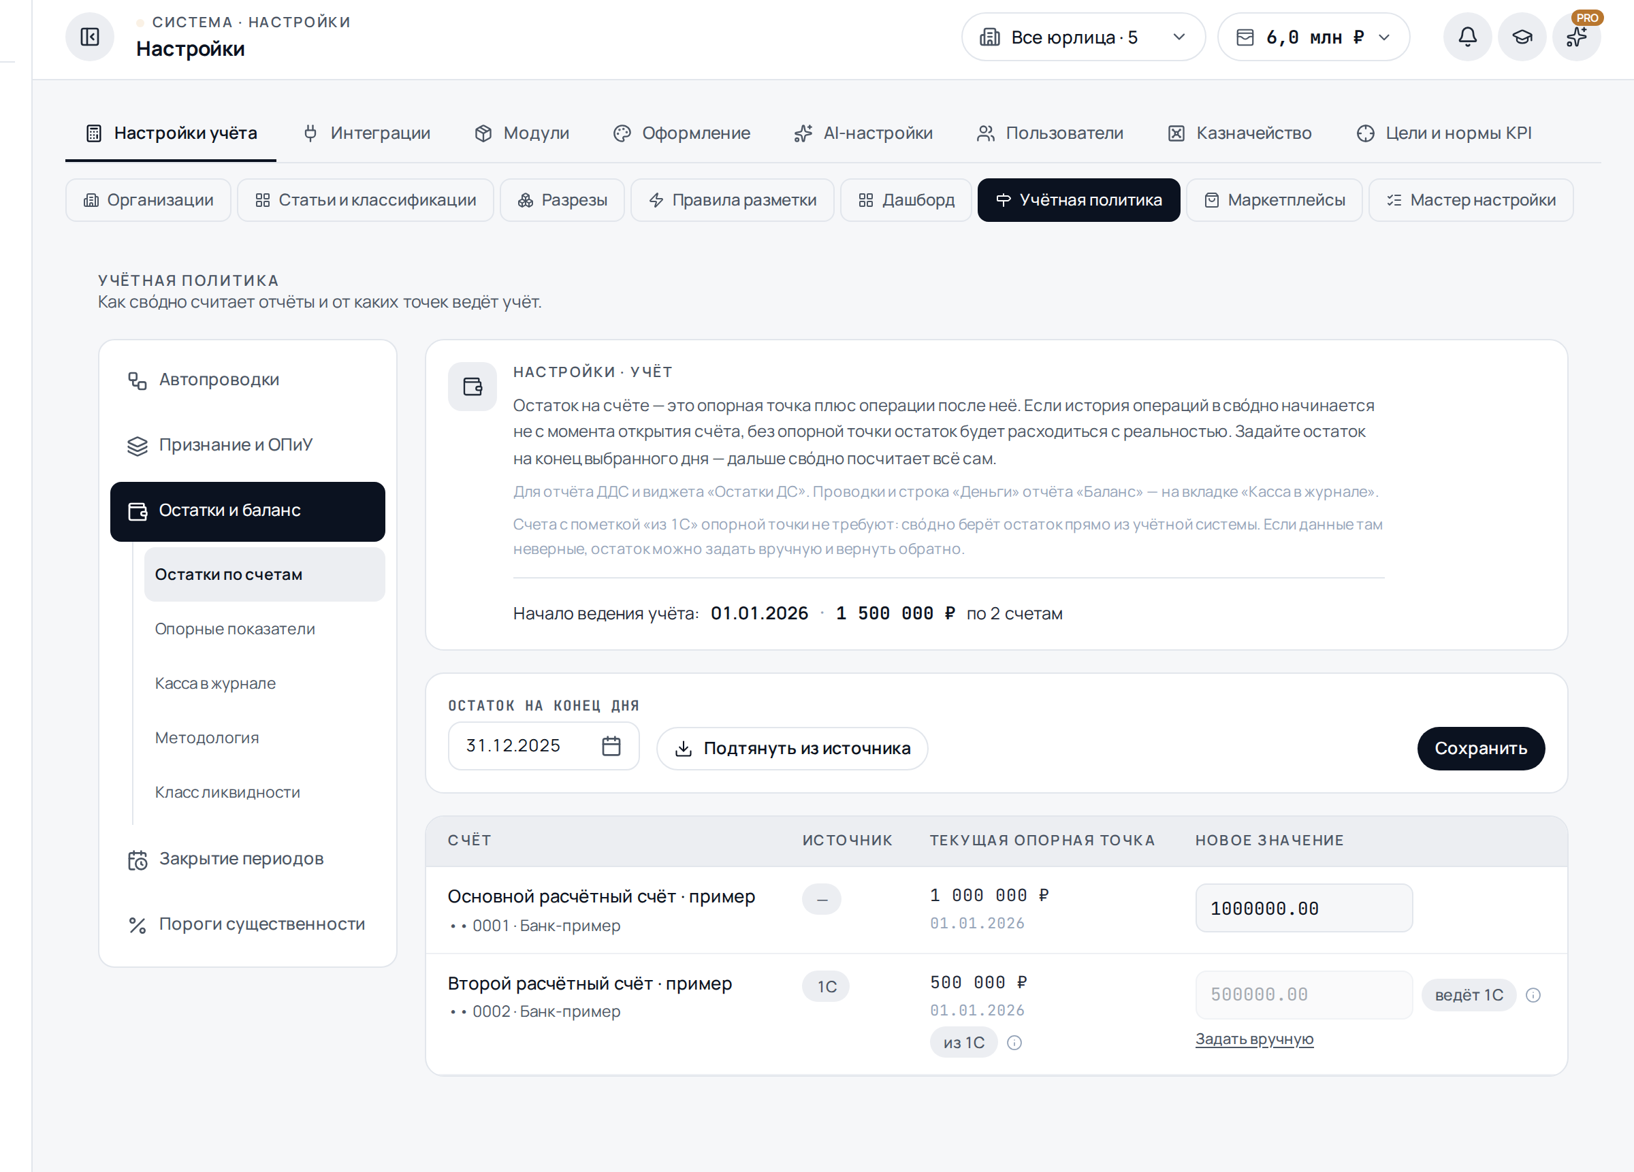
Task: Select «Остатки по счетам» item
Action: [x=264, y=575]
